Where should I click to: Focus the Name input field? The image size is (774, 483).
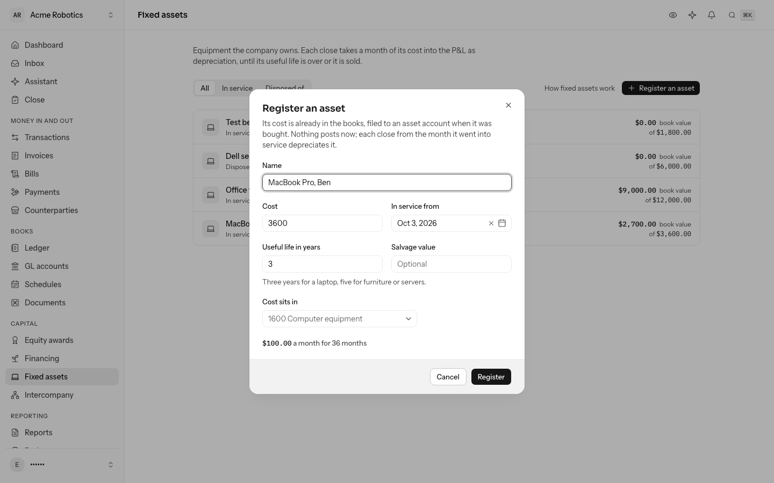[x=387, y=182]
